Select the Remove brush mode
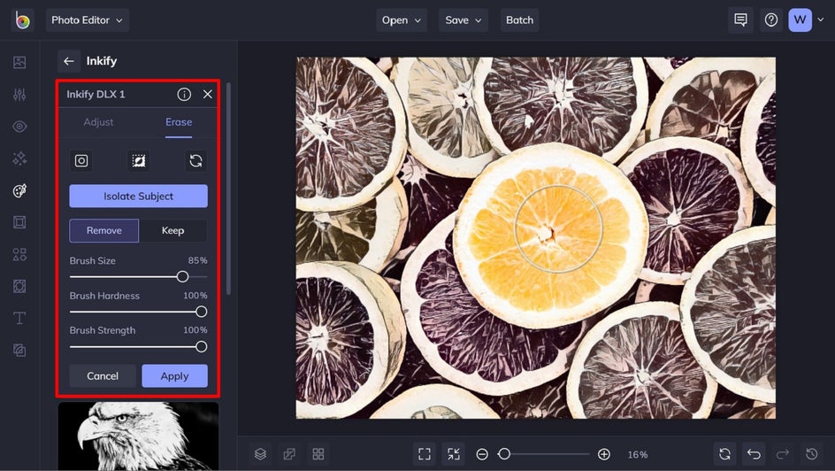The image size is (835, 471). (104, 231)
